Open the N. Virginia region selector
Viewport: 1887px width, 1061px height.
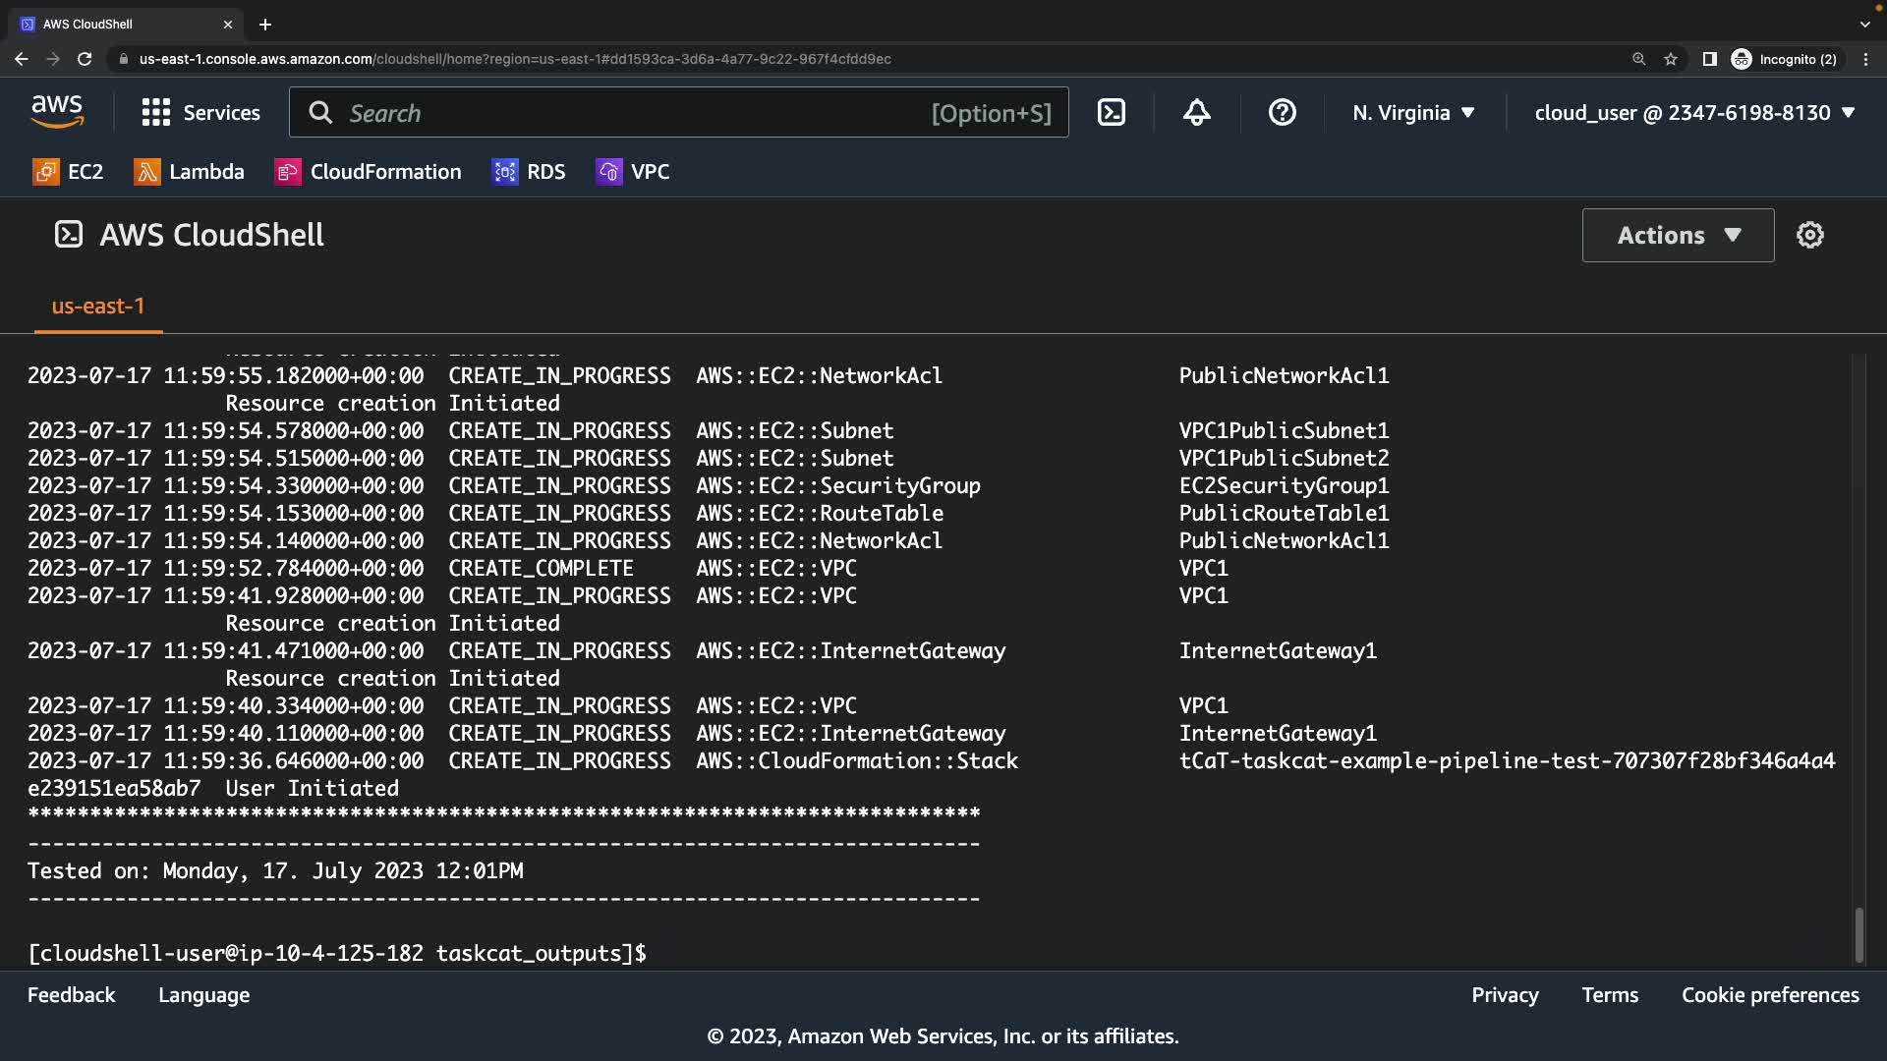tap(1413, 113)
